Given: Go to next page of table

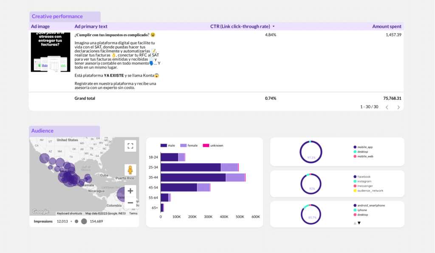Looking at the screenshot, I should point(398,107).
